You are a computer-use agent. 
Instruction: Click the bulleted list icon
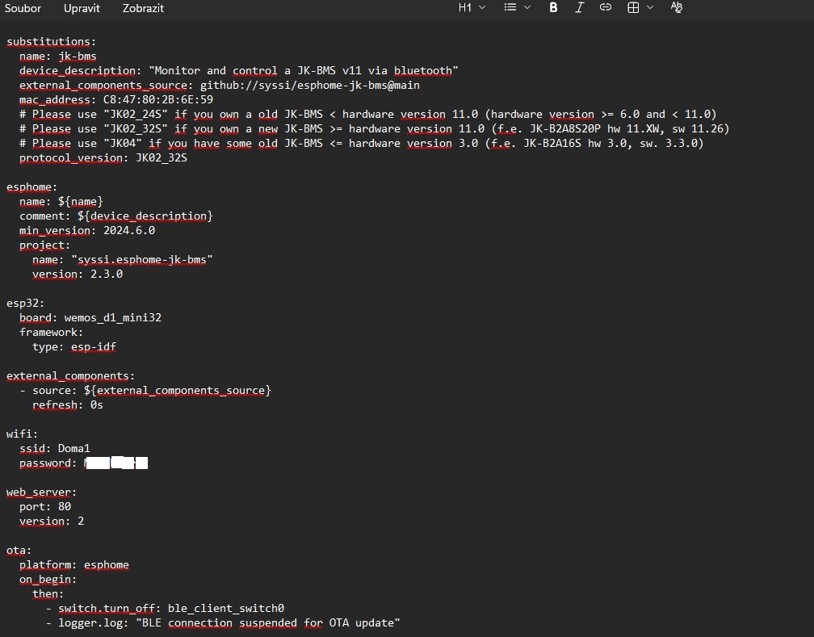[x=510, y=7]
